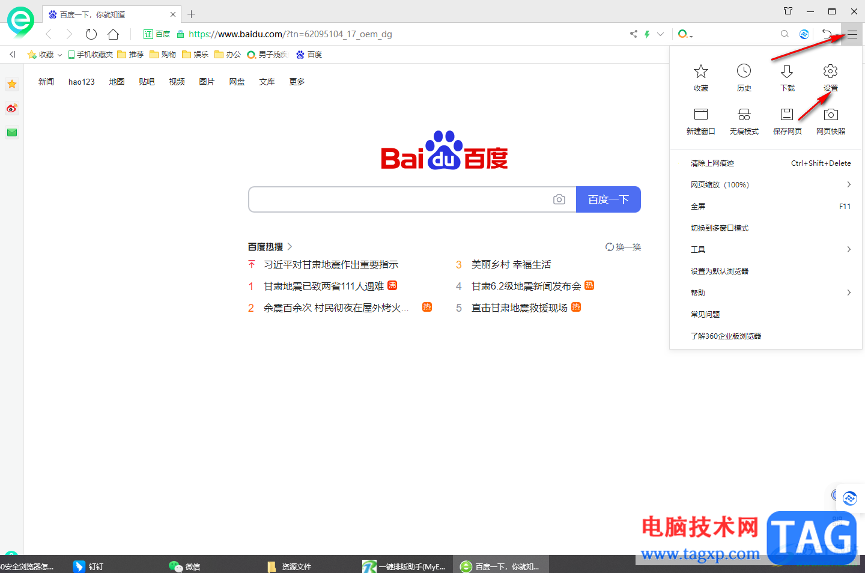Reload the page with the refresh icon
Screen dimensions: 865x573
click(91, 34)
